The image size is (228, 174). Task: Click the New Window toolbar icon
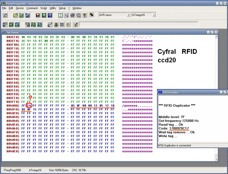point(5,15)
